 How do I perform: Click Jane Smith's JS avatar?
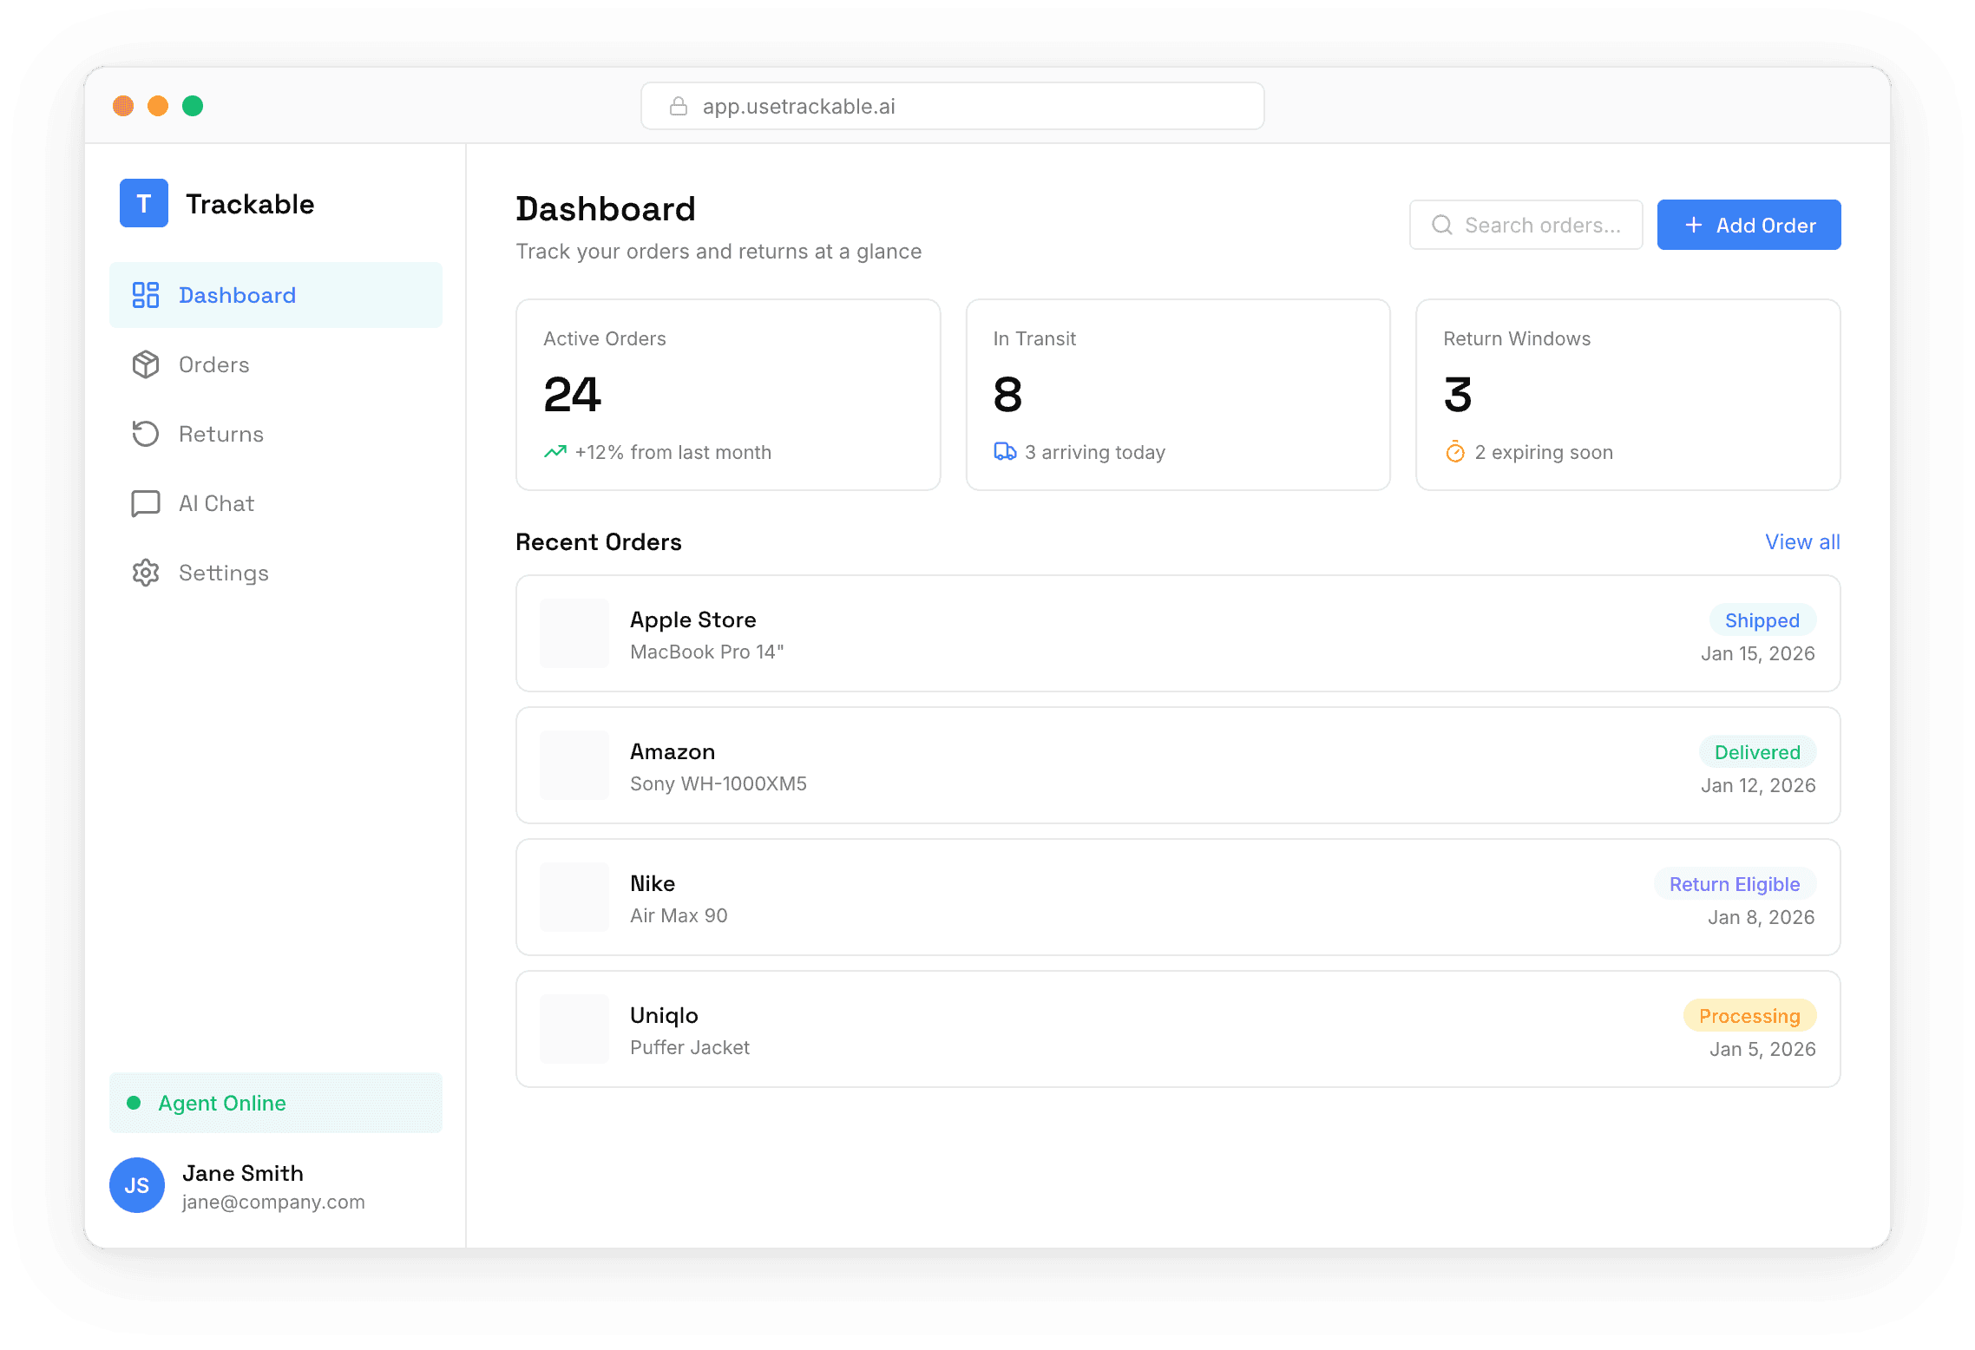click(x=136, y=1185)
